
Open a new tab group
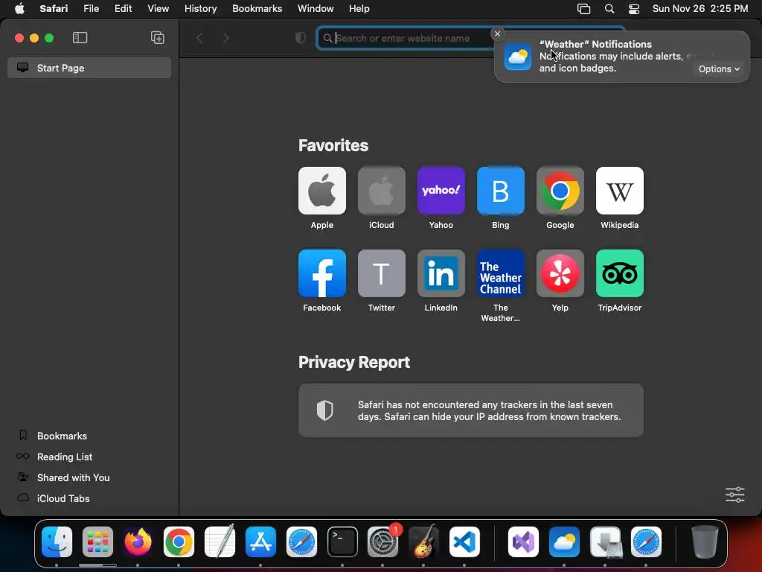pyautogui.click(x=158, y=38)
